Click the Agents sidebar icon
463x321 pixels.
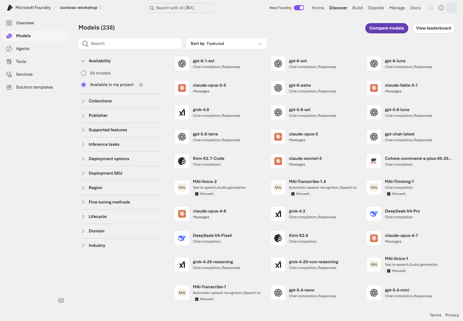(9, 49)
